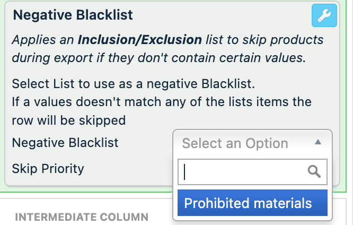Click the "Skip Priority" field label

(x=48, y=169)
